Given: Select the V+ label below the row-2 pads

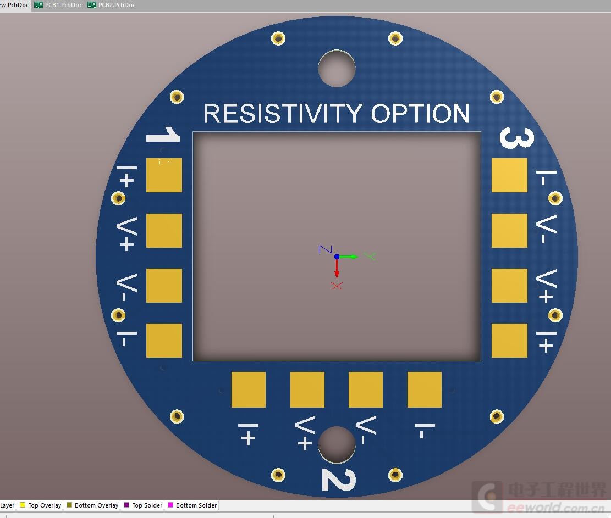Looking at the screenshot, I should click(x=305, y=432).
